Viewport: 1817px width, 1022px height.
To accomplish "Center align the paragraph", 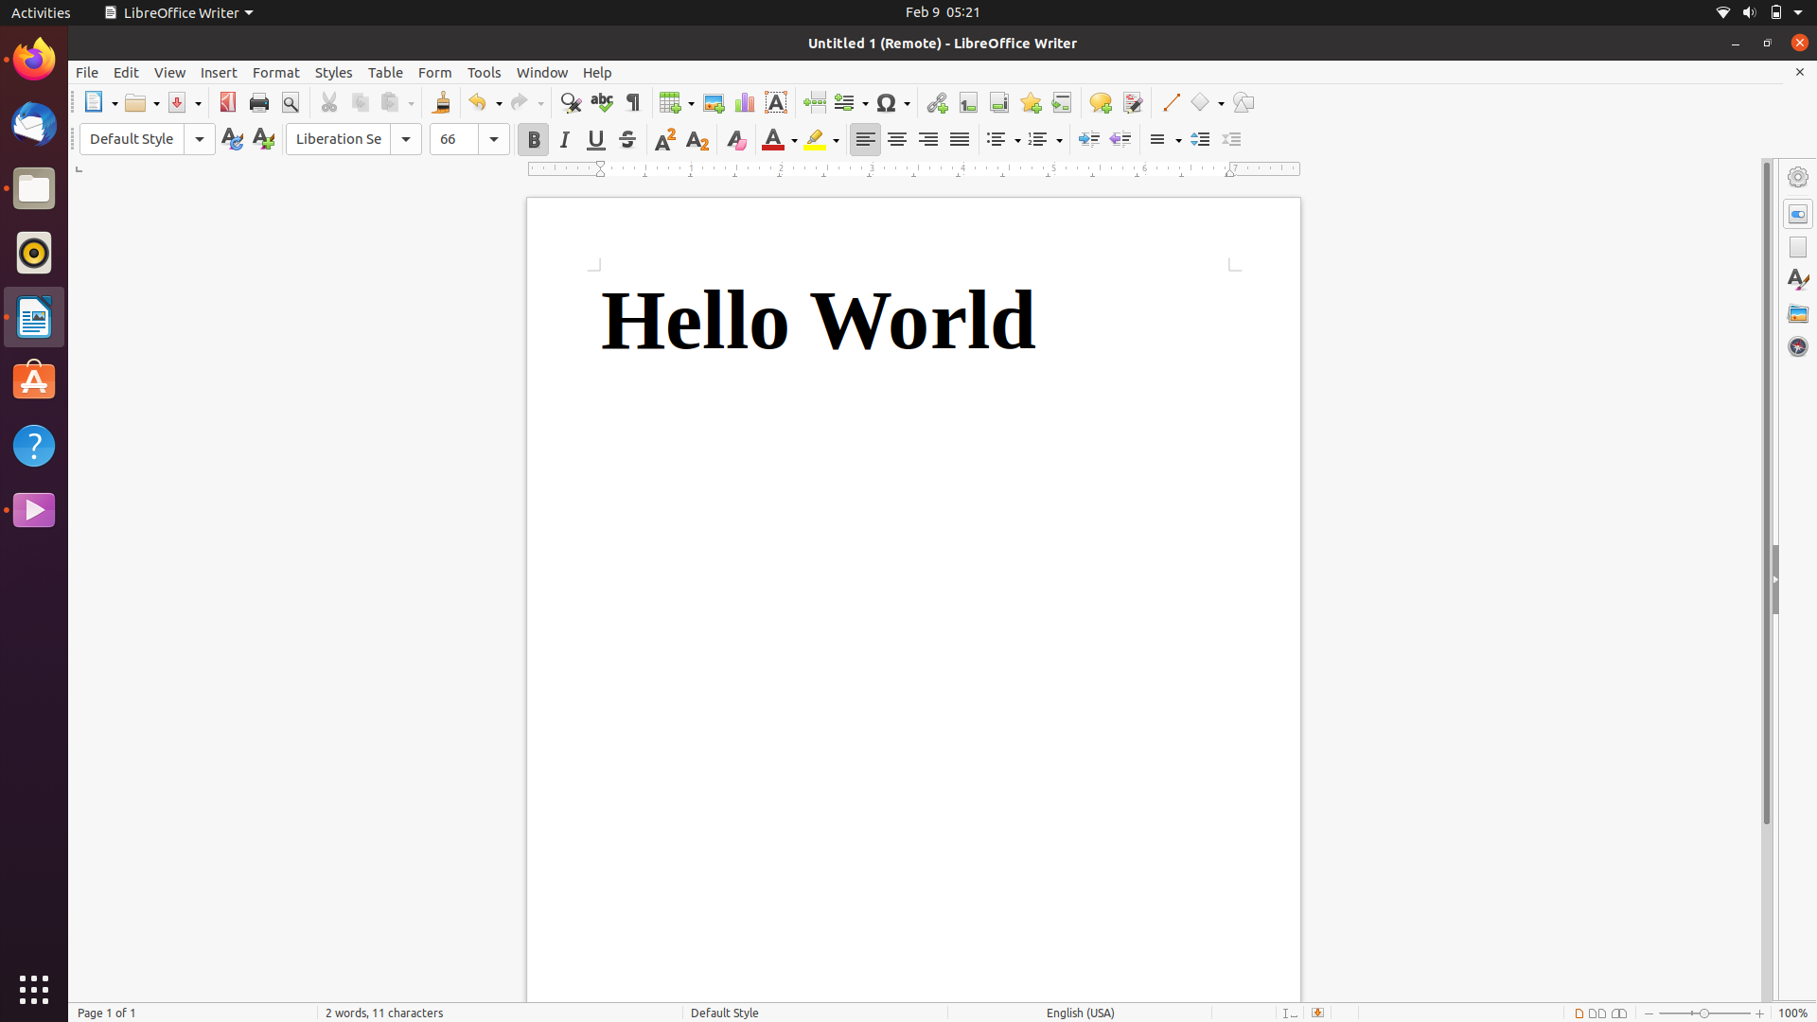I will tap(897, 139).
